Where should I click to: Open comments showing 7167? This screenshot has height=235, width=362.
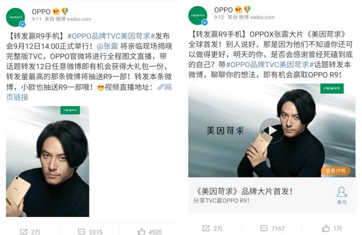pyautogui.click(x=264, y=229)
